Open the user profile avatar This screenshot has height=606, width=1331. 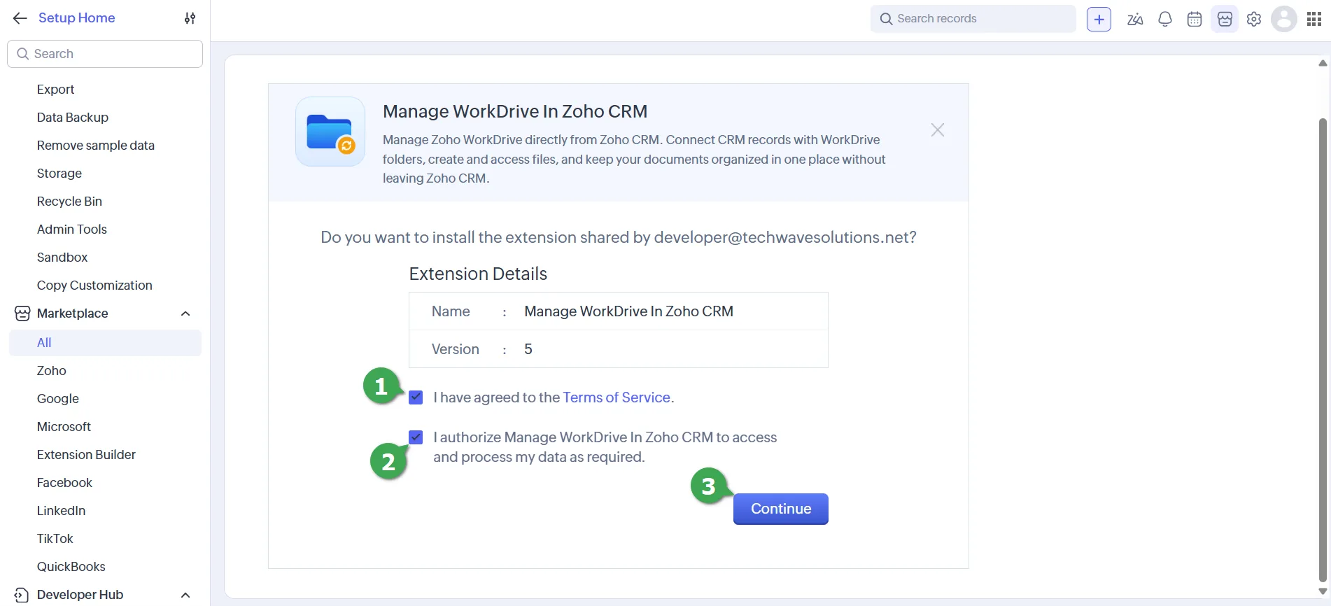1284,19
